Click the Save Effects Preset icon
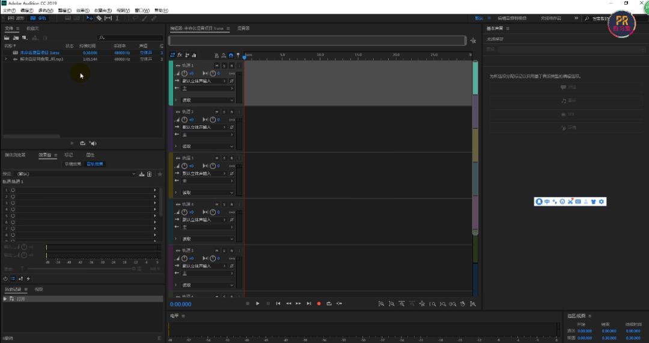The image size is (649, 343). point(142,174)
